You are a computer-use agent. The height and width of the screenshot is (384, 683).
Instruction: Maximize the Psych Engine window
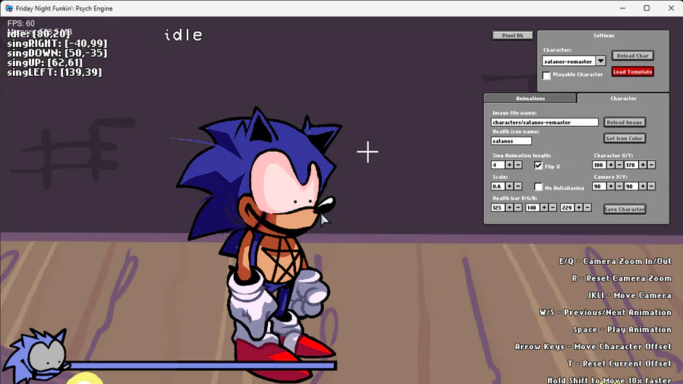point(647,8)
